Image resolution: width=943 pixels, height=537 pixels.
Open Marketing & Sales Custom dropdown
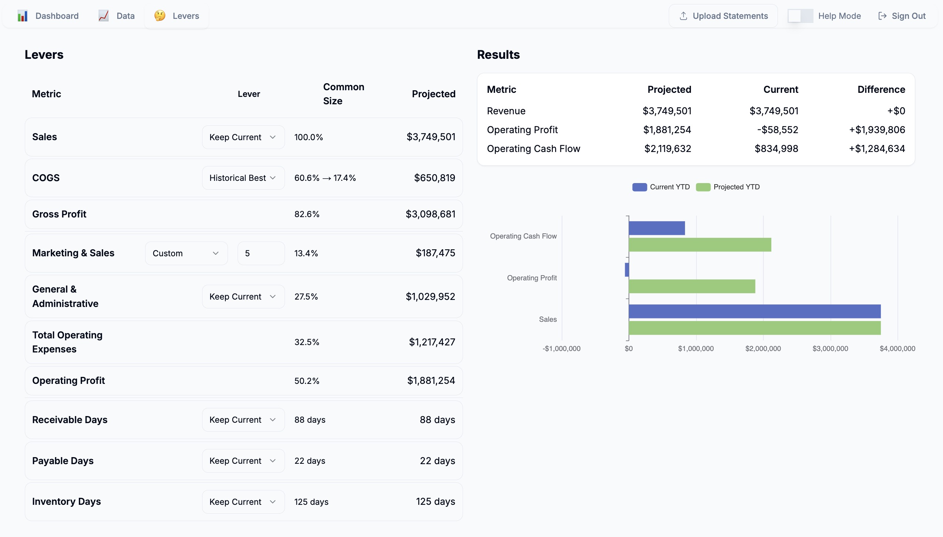(186, 253)
